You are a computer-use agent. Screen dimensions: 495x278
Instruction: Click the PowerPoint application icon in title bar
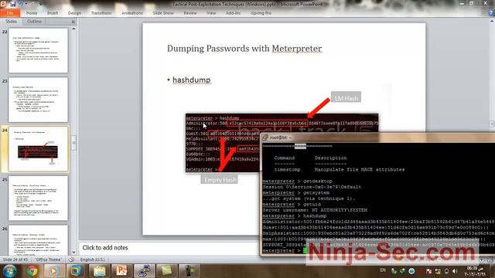click(x=3, y=4)
